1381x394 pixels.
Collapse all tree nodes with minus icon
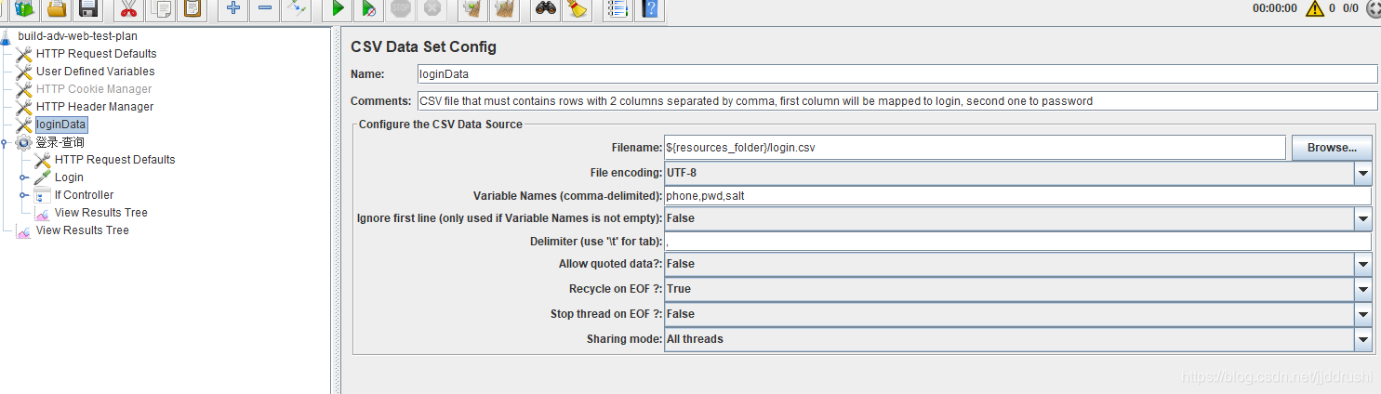[x=265, y=9]
